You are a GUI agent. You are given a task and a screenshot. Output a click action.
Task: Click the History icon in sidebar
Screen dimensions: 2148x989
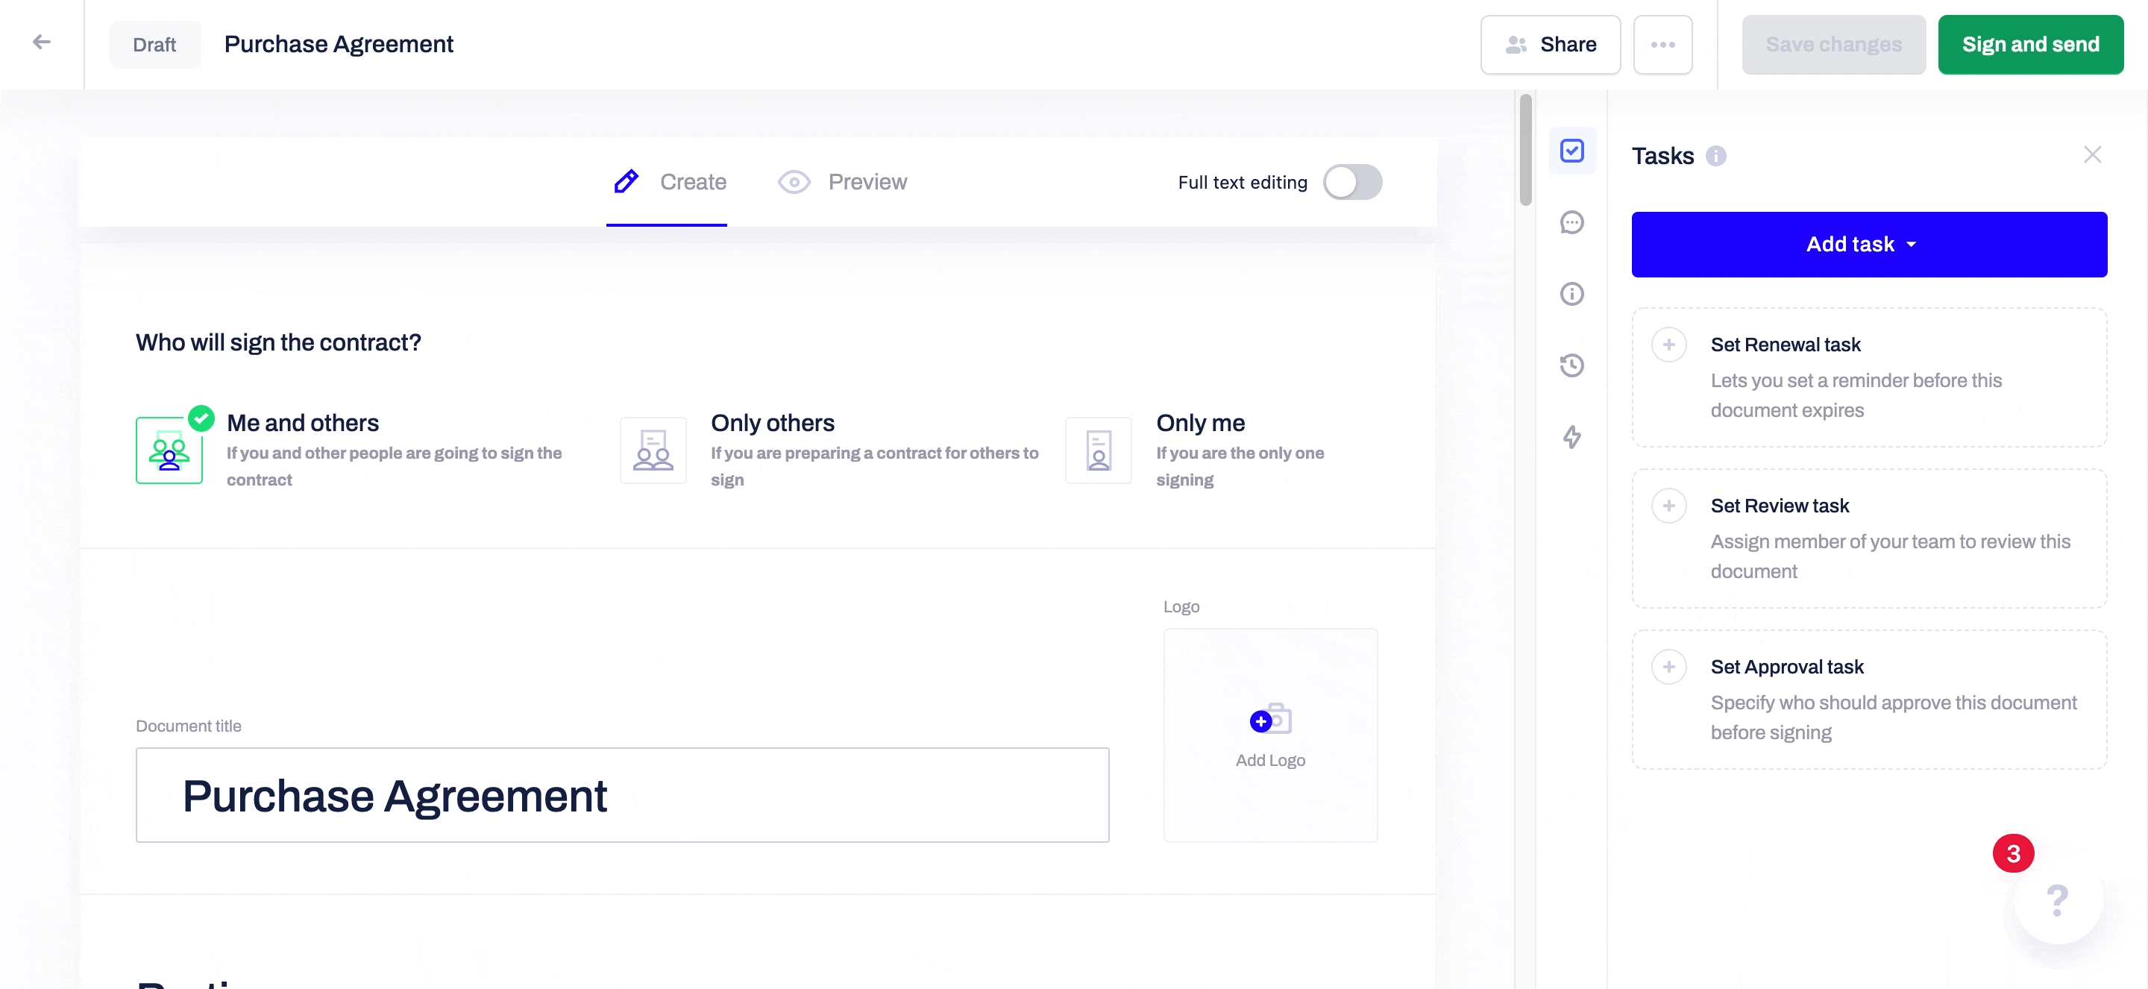click(1573, 365)
